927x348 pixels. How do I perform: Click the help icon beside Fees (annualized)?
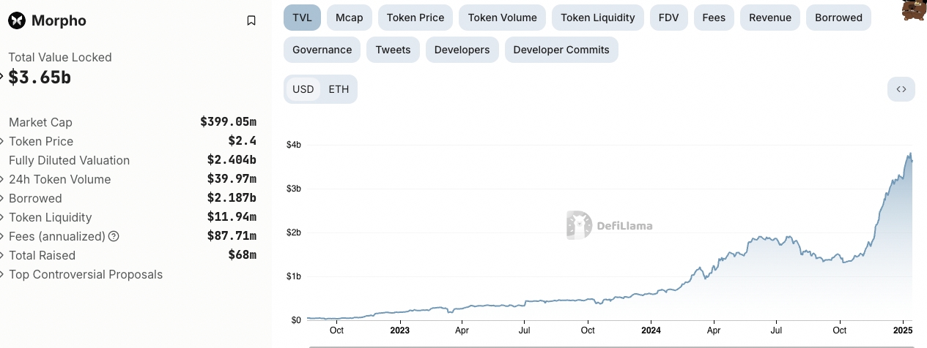(x=114, y=236)
